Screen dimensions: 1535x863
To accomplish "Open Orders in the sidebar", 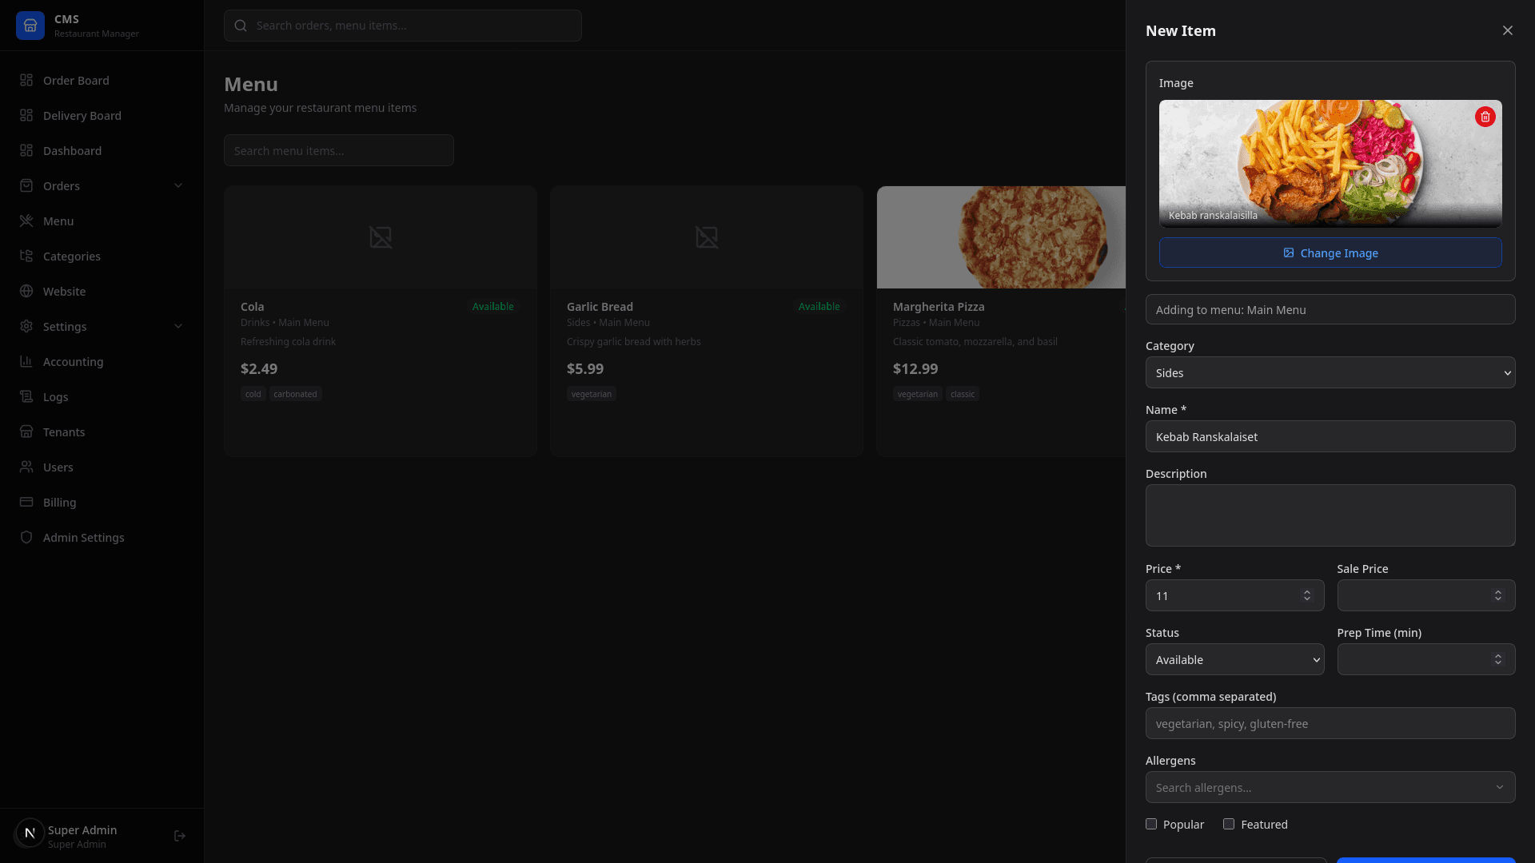I will [102, 186].
